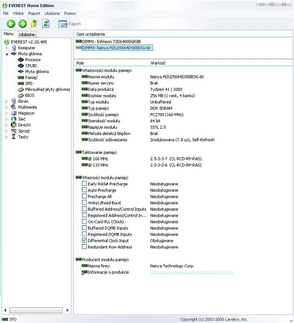Click the Wartość column header
Viewport: 294px width, 323px height.
157,63
